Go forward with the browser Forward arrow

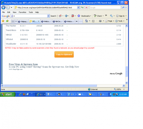tap(8, 7)
